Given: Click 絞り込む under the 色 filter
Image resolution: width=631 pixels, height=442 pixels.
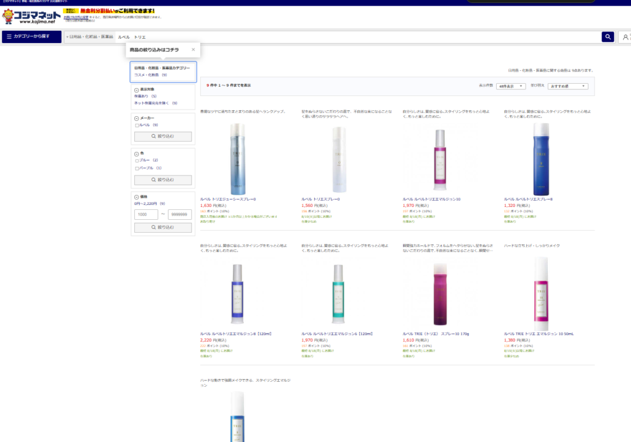Looking at the screenshot, I should 163,180.
